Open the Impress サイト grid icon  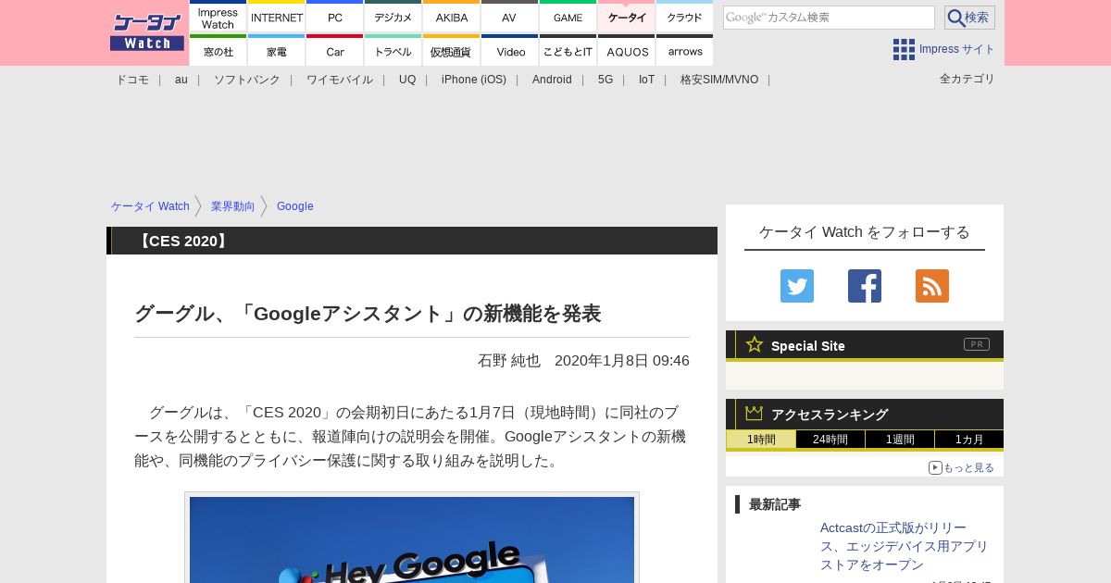pos(904,49)
